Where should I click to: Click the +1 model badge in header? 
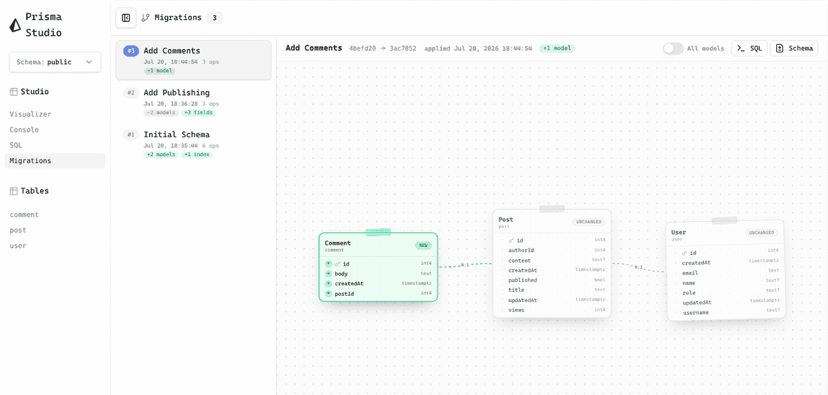(557, 48)
